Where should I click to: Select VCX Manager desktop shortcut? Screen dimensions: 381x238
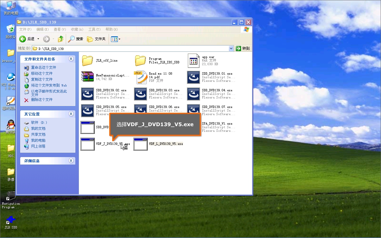coord(11,77)
